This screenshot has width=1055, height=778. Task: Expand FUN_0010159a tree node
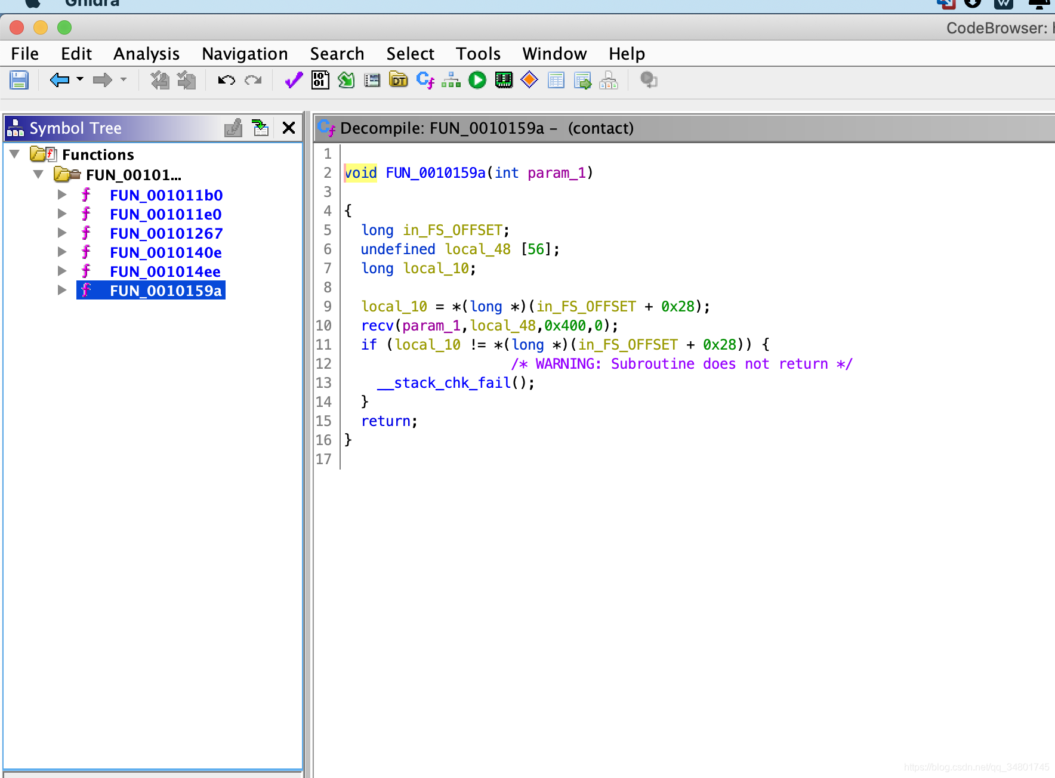click(x=61, y=290)
